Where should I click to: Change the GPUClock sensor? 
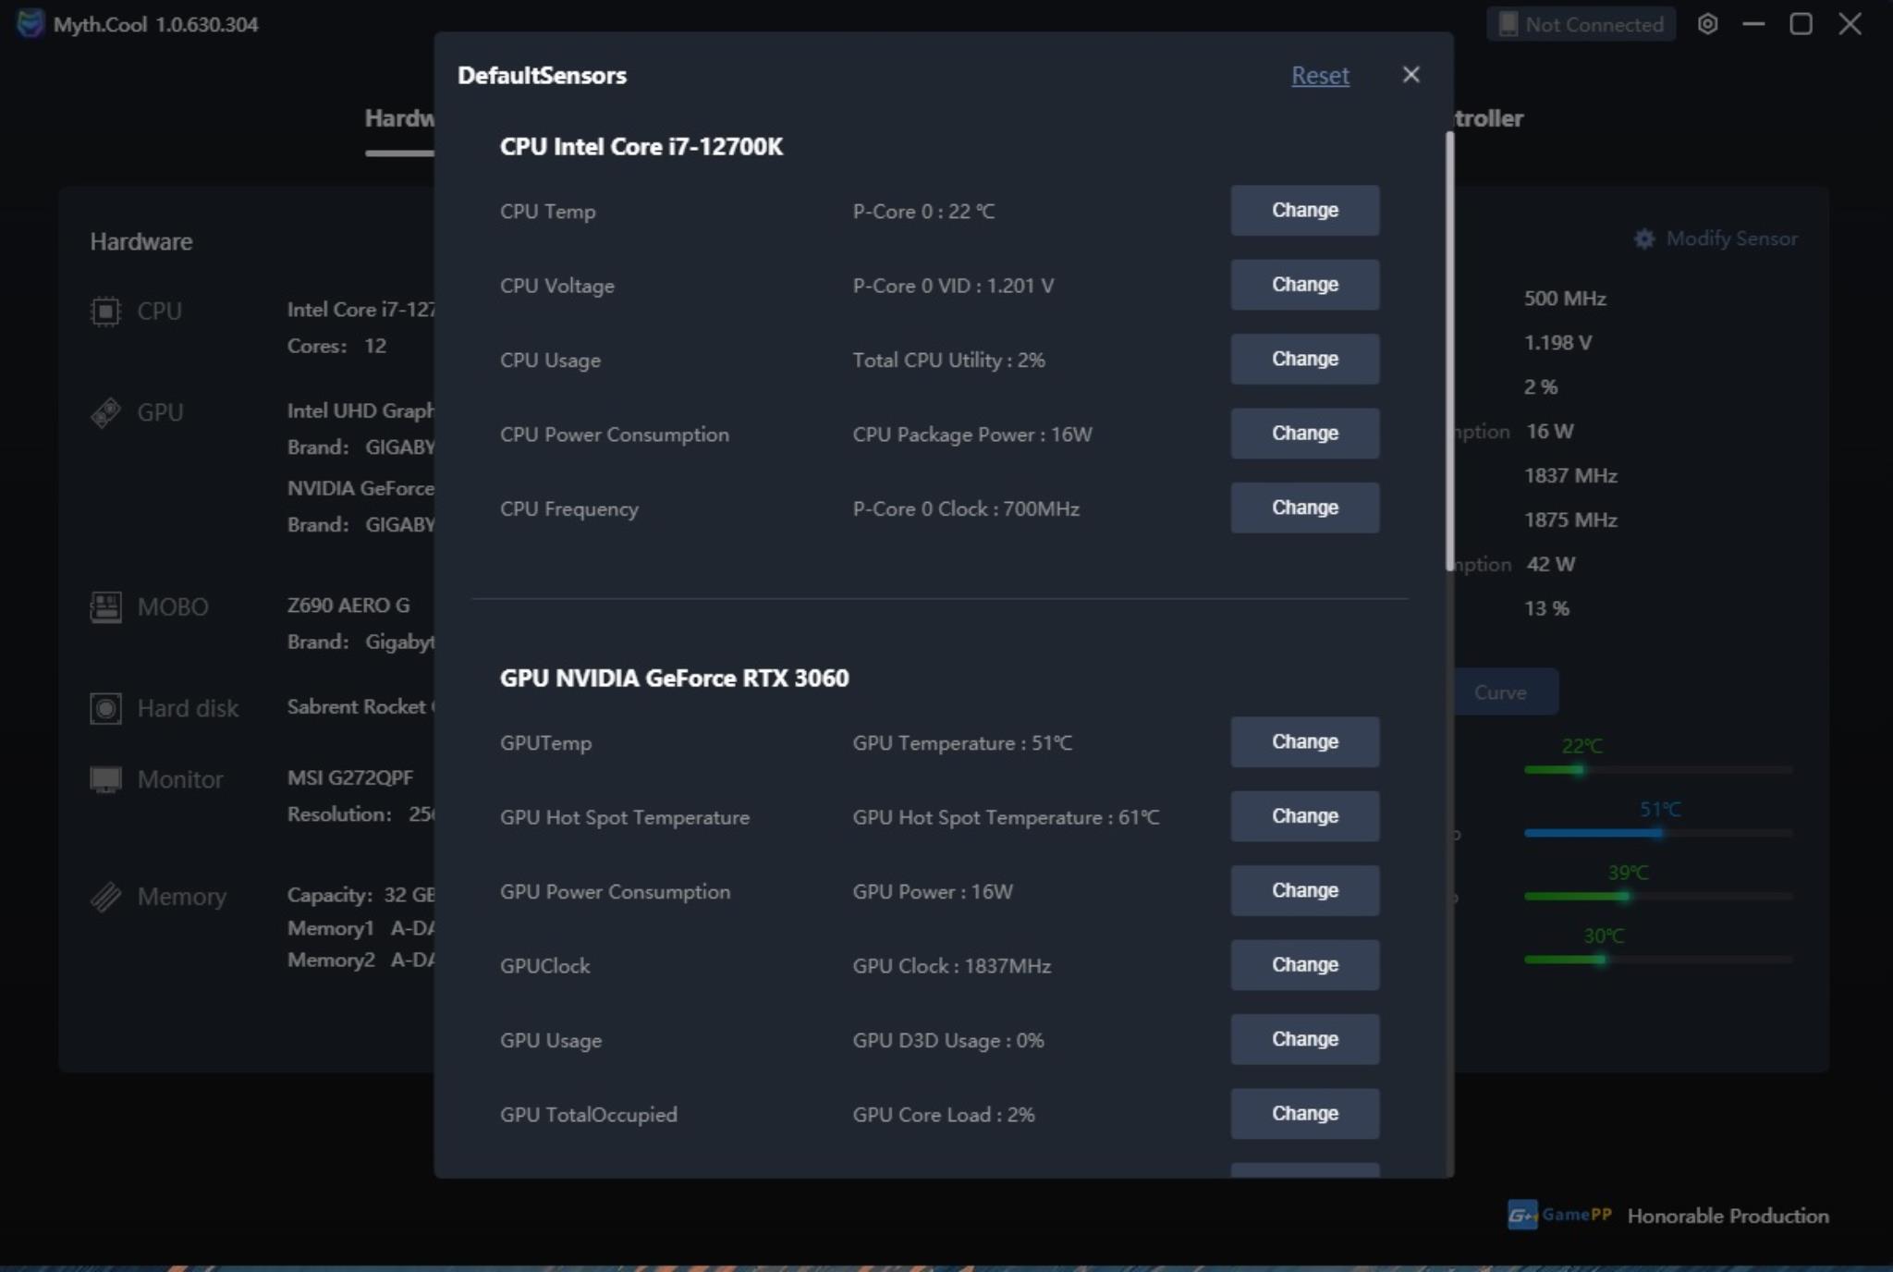coord(1304,965)
